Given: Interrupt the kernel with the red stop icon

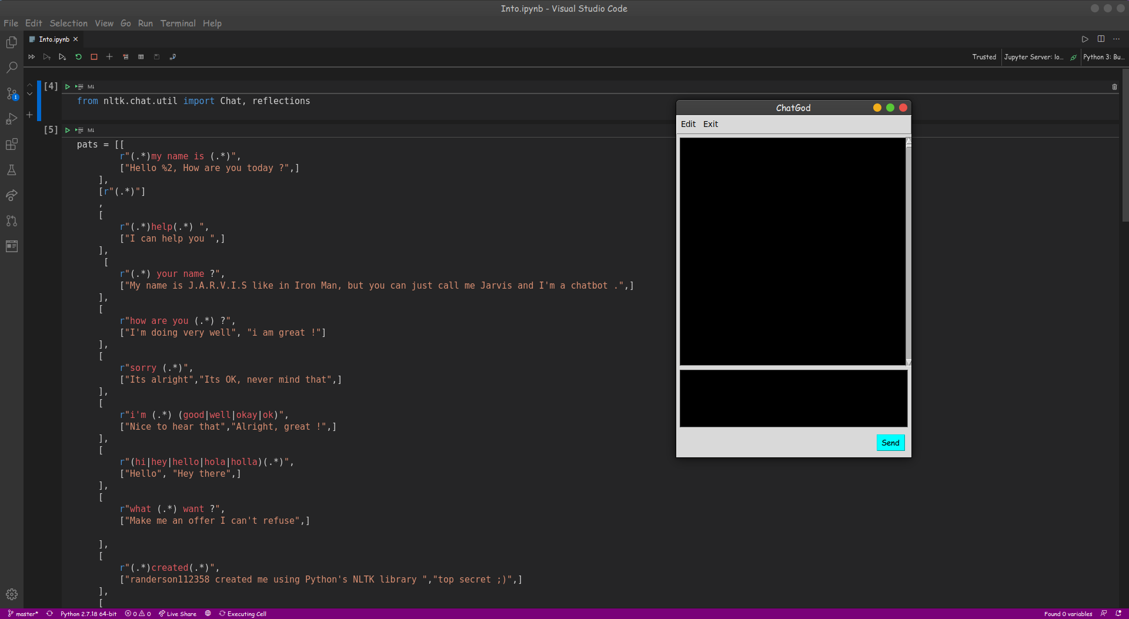Looking at the screenshot, I should coord(94,57).
